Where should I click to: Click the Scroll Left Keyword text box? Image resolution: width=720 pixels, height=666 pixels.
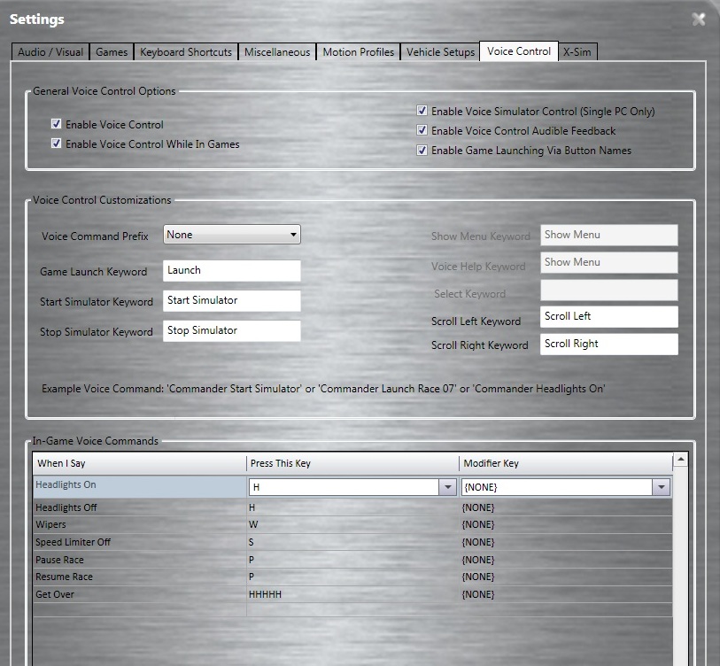(x=608, y=316)
